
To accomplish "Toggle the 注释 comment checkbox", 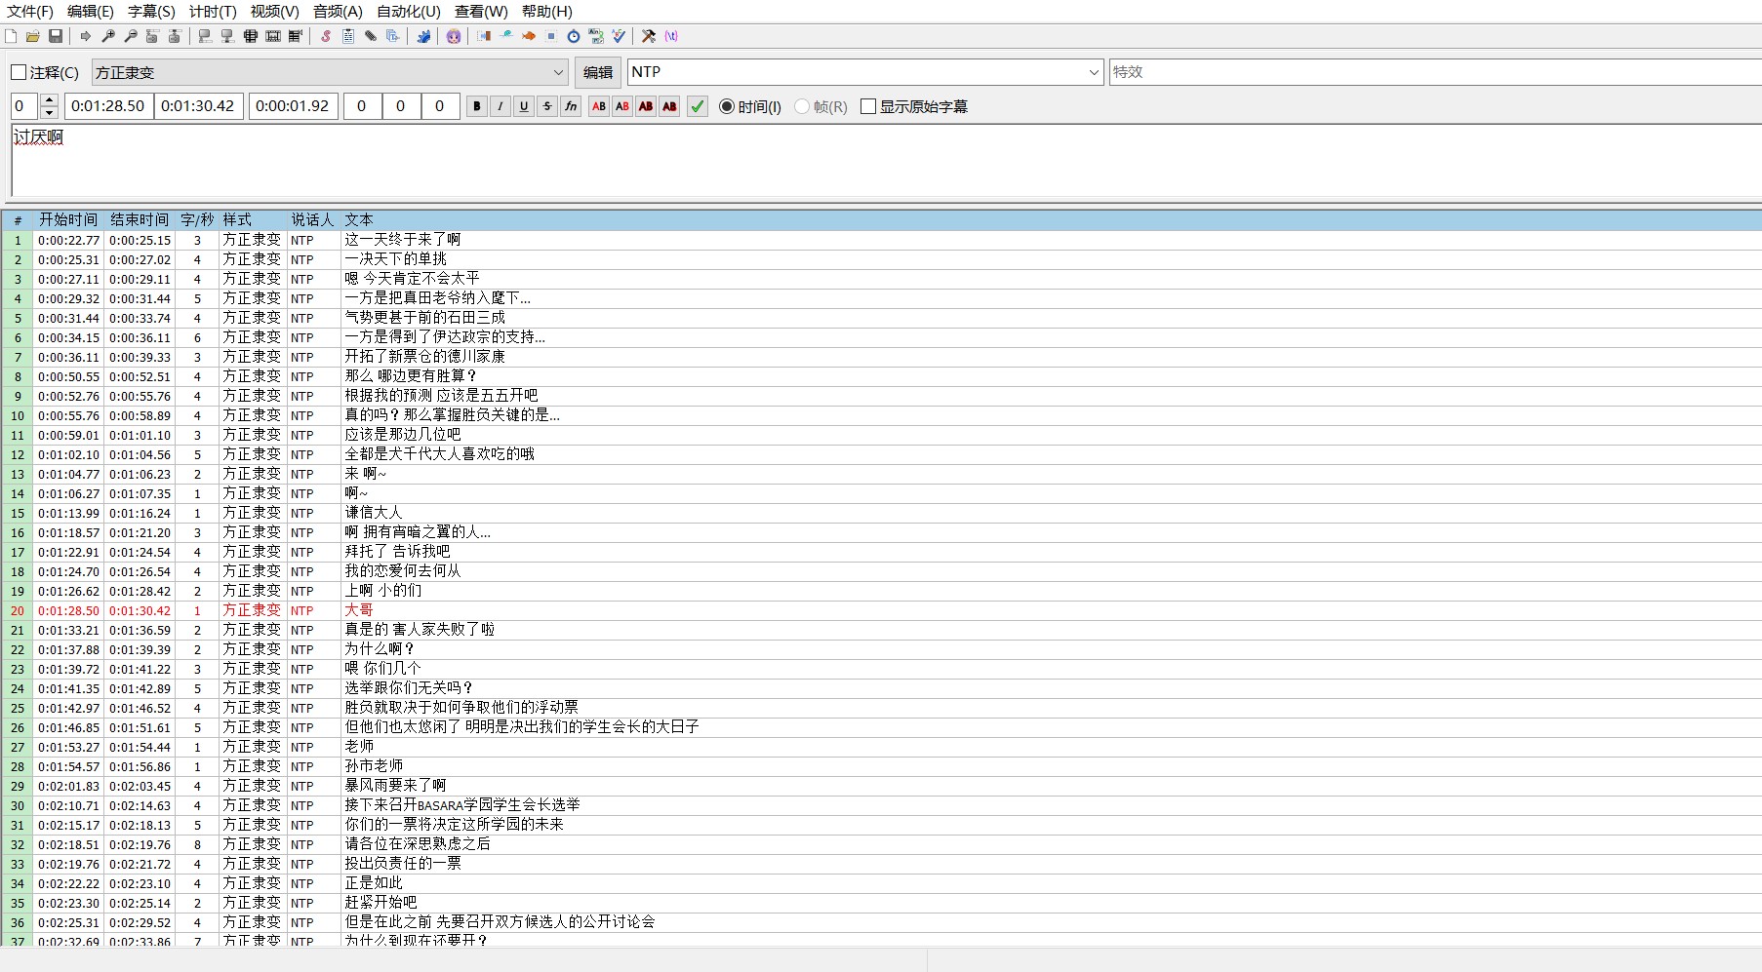I will click(19, 72).
